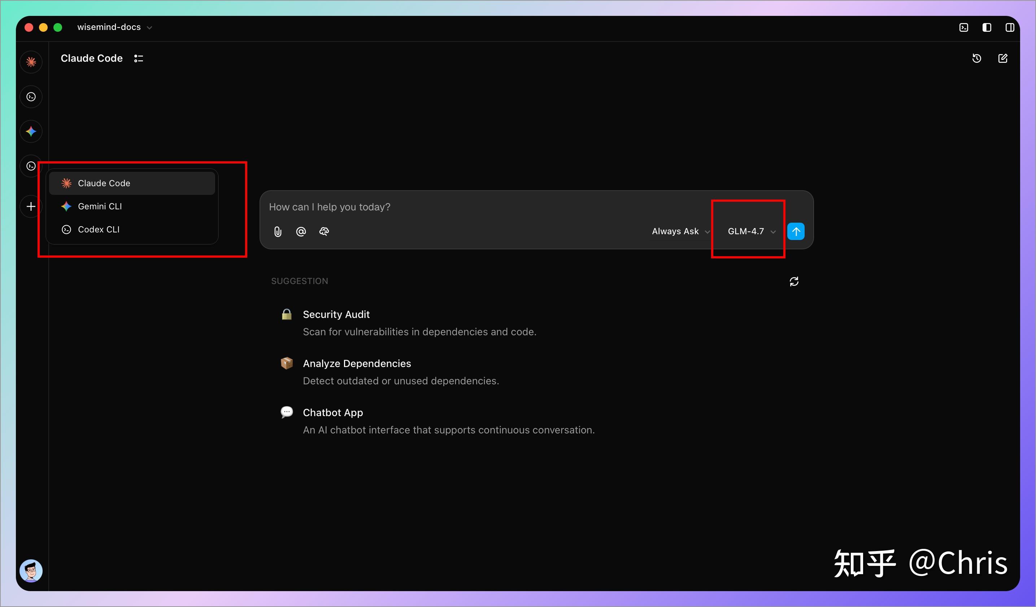Image resolution: width=1036 pixels, height=607 pixels.
Task: Open the user avatar profile
Action: pos(31,571)
